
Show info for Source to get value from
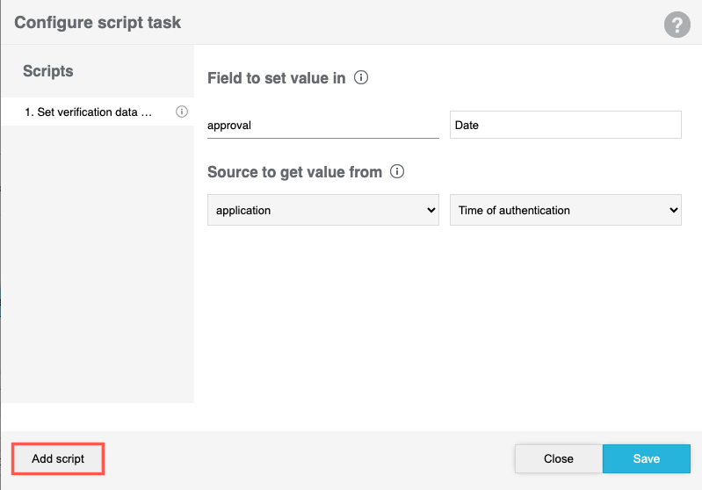(397, 171)
